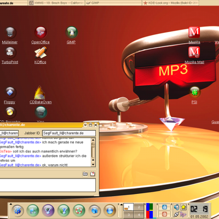Click the panel clock showing 02 19

pyautogui.click(x=199, y=209)
